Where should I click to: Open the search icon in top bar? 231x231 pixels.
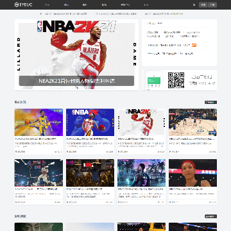click(194, 4)
